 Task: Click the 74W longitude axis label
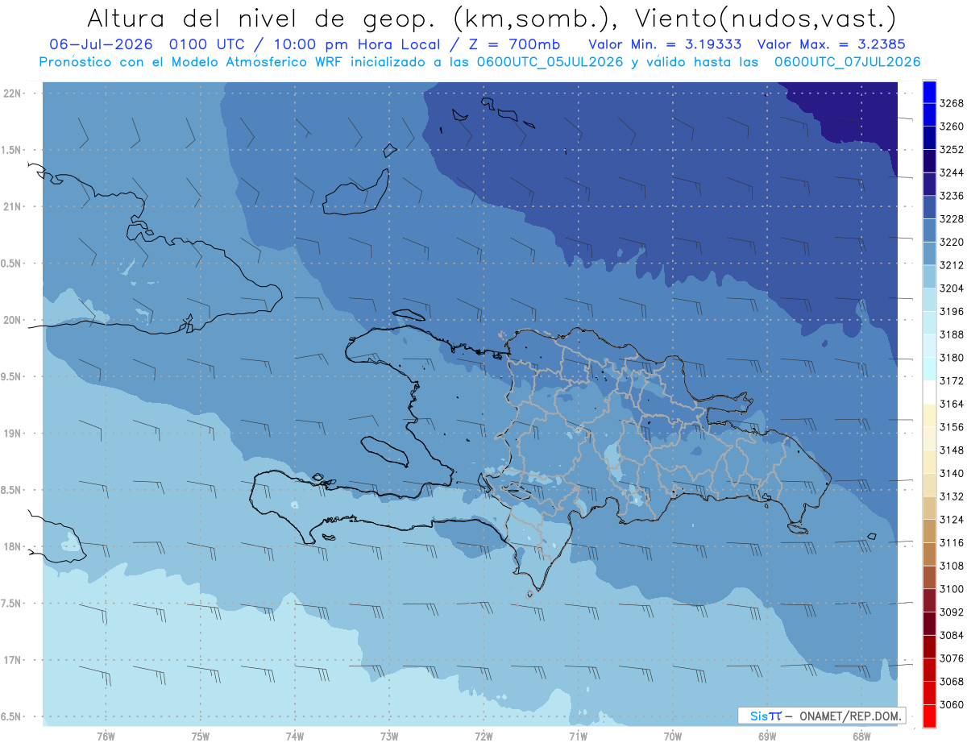coord(295,737)
